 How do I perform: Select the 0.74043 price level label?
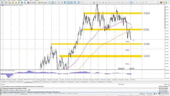coord(146,44)
